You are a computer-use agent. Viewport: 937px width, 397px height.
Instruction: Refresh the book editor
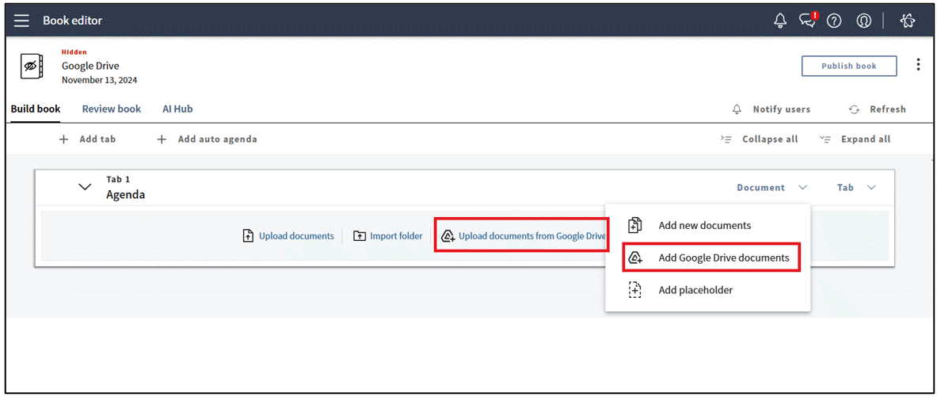pos(877,109)
